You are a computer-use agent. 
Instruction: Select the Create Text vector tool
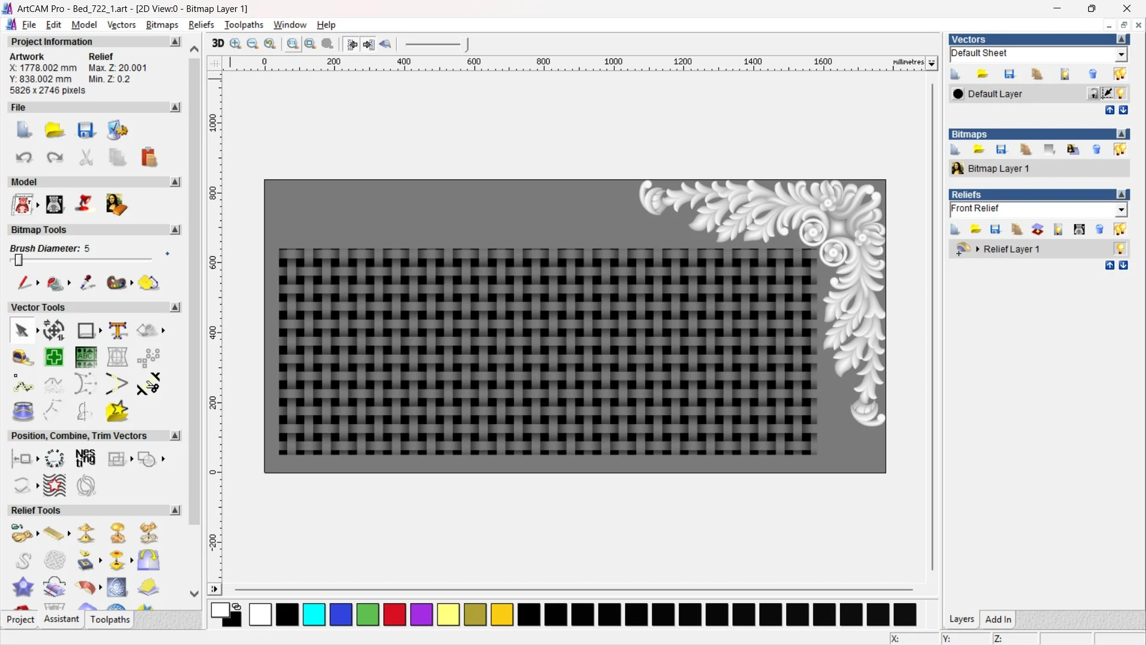click(x=118, y=330)
